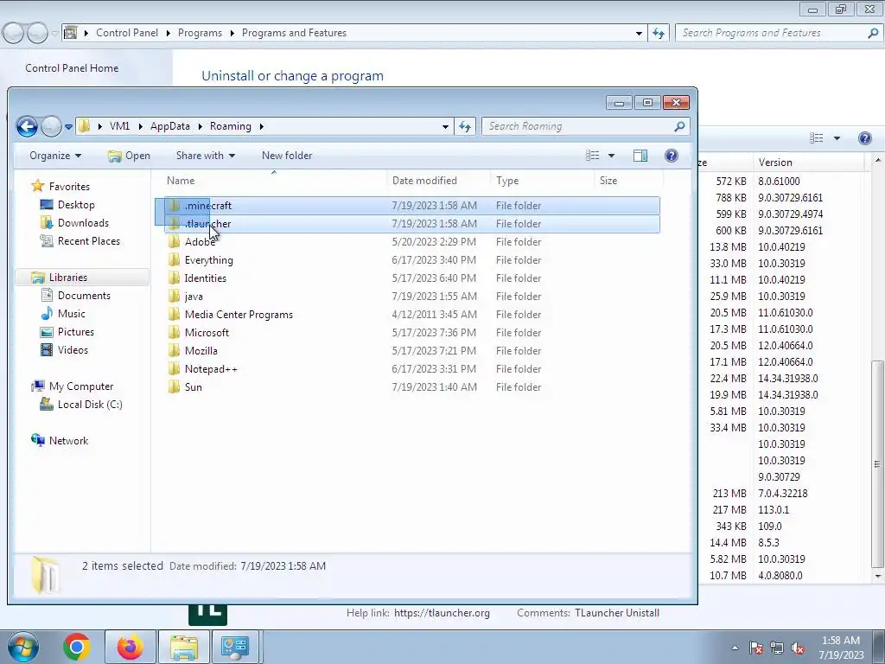This screenshot has height=664, width=885.
Task: Click Programs and Features vertical scrollbar thumb
Action: (876, 464)
